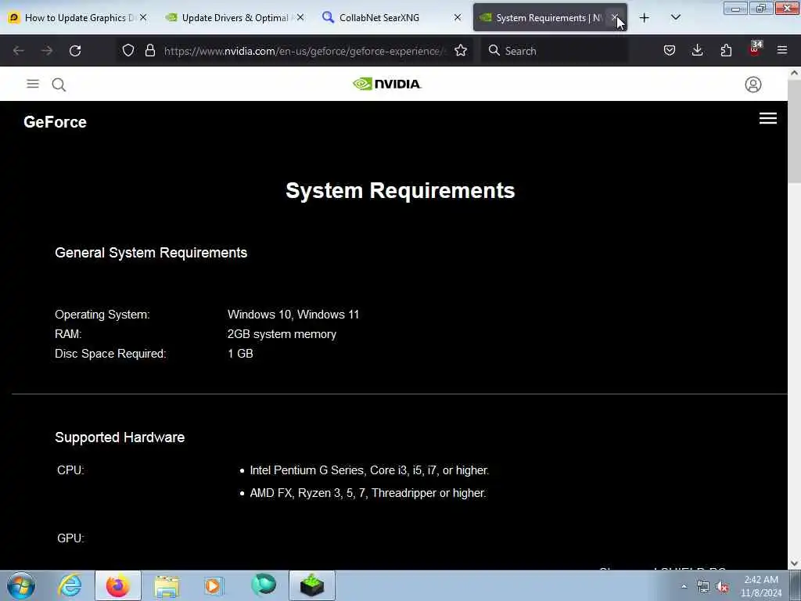This screenshot has height=601, width=801.
Task: Switch to Update Drivers & Optimal tab
Action: click(235, 18)
